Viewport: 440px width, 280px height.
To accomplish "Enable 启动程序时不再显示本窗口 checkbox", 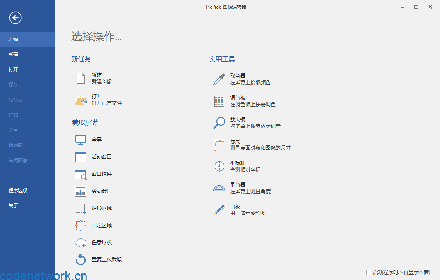I will [x=369, y=273].
